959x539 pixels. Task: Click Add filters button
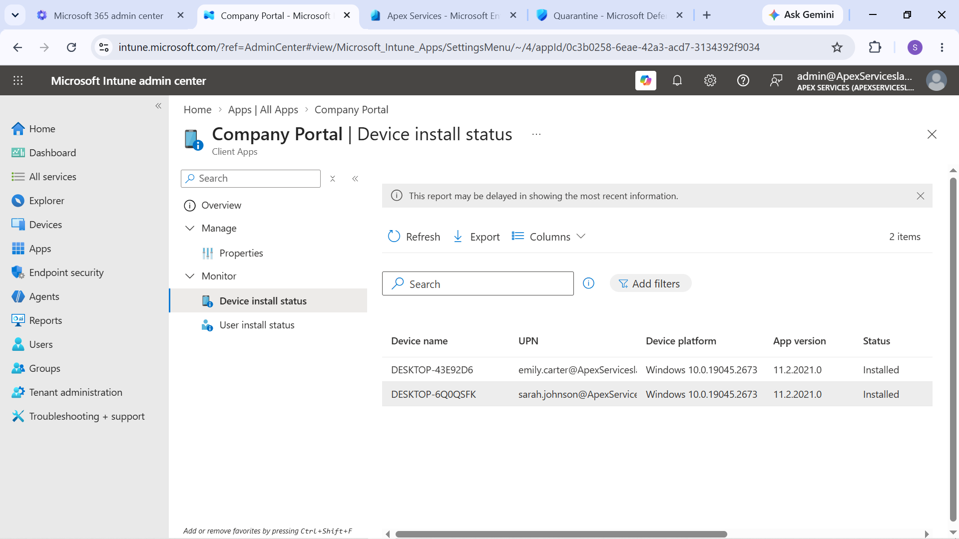click(x=650, y=283)
